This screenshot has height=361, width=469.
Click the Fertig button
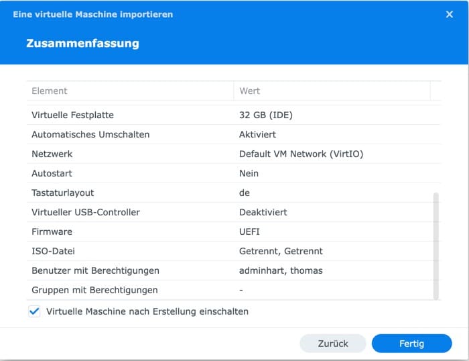(x=411, y=344)
